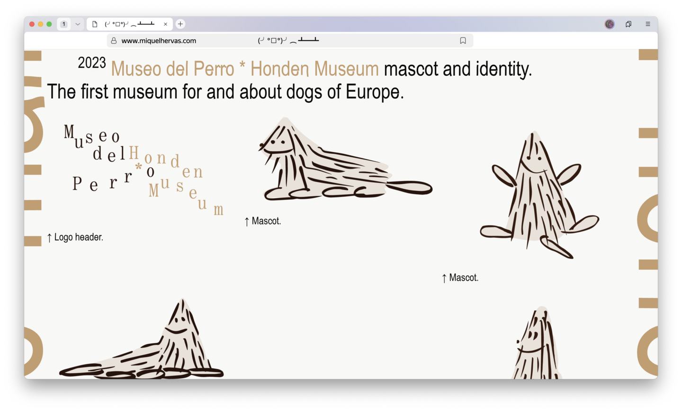
Task: Expand the tab list chevron dropdown
Action: [78, 24]
